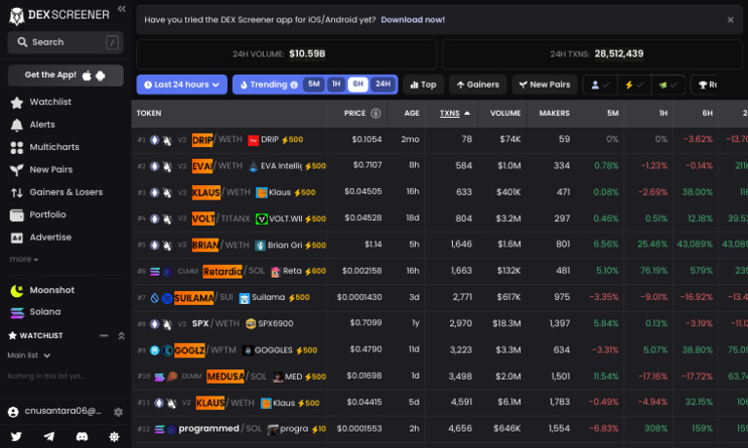748x448 pixels.
Task: Expand the Main list watchlist dropdown
Action: click(29, 355)
